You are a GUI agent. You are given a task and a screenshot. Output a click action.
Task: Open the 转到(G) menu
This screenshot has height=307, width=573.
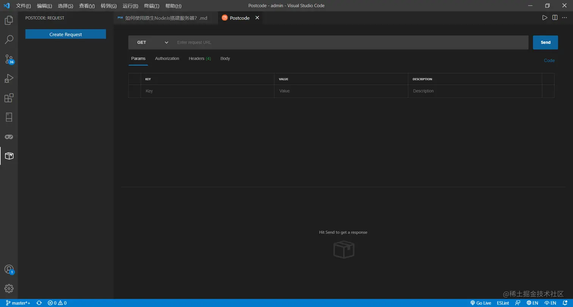click(109, 6)
